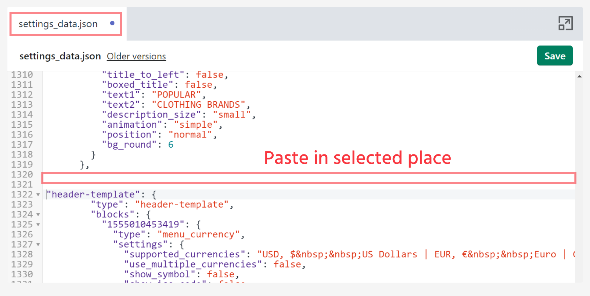Screen dimensions: 590x296
Task: Click the unsaved-changes dot on the tab
Action: coord(112,23)
